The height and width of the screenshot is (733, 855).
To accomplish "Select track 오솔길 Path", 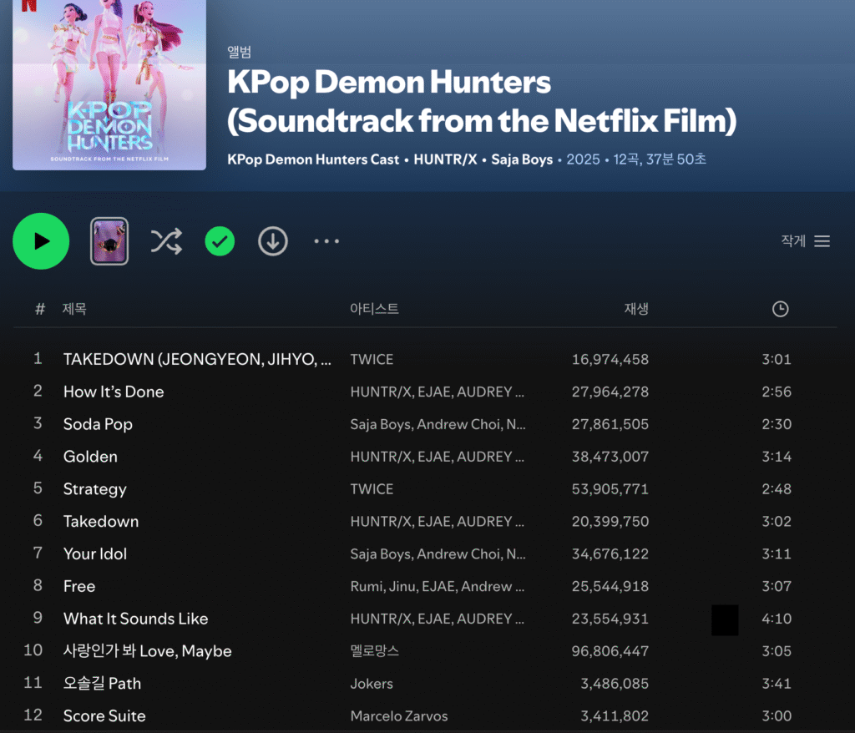I will pos(102,684).
